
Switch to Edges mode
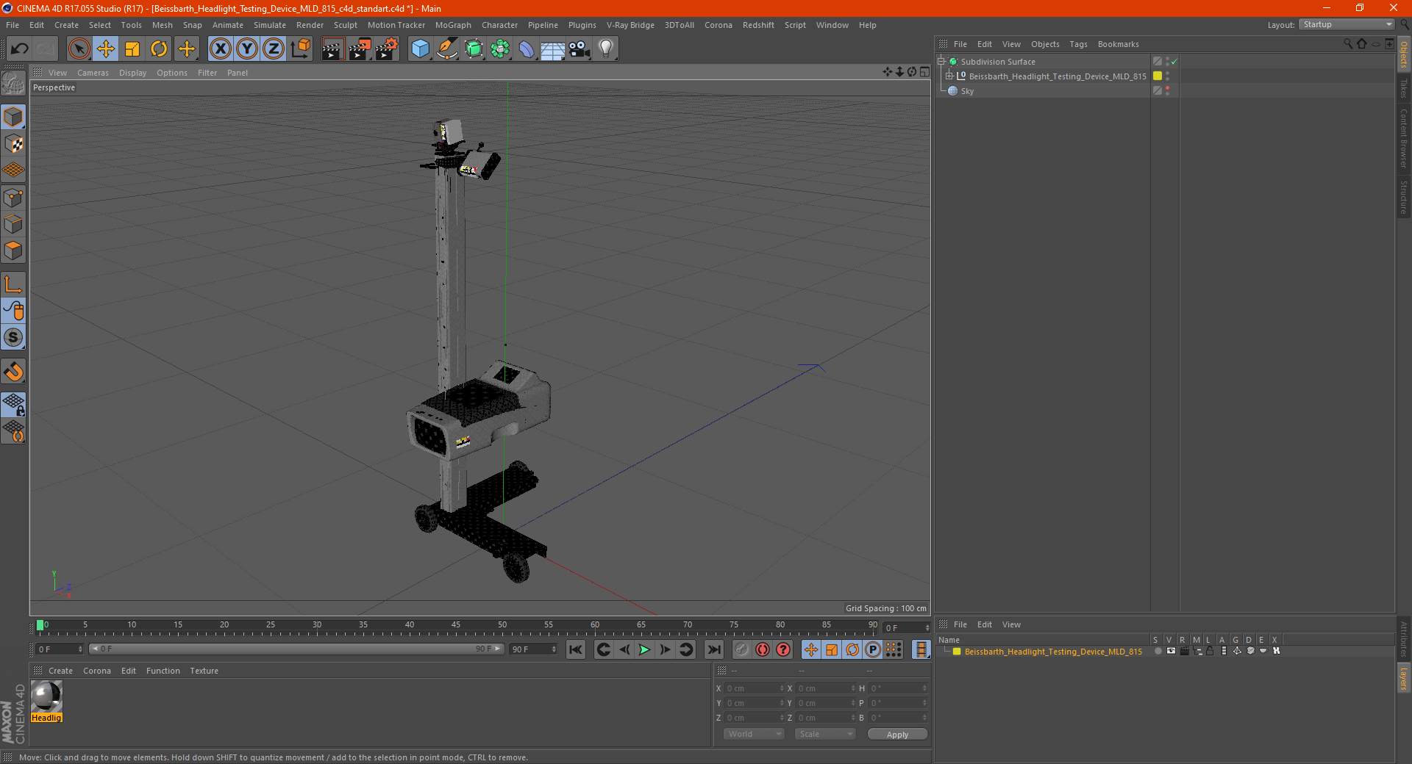[x=13, y=224]
